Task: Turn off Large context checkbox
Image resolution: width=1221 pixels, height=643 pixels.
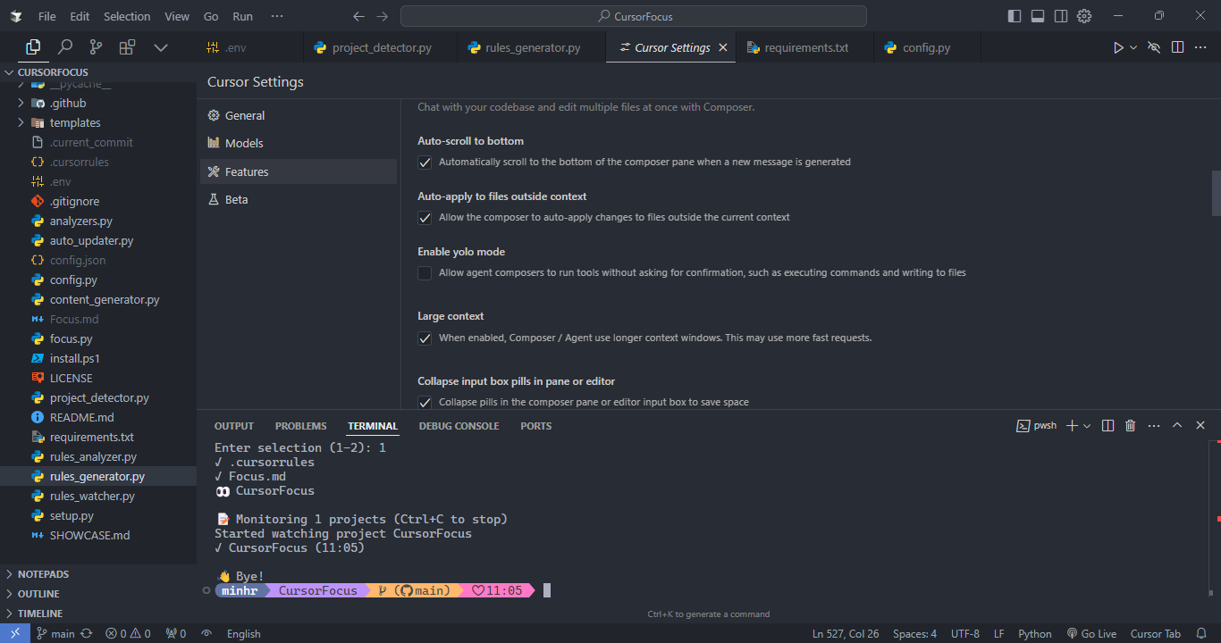Action: click(425, 338)
